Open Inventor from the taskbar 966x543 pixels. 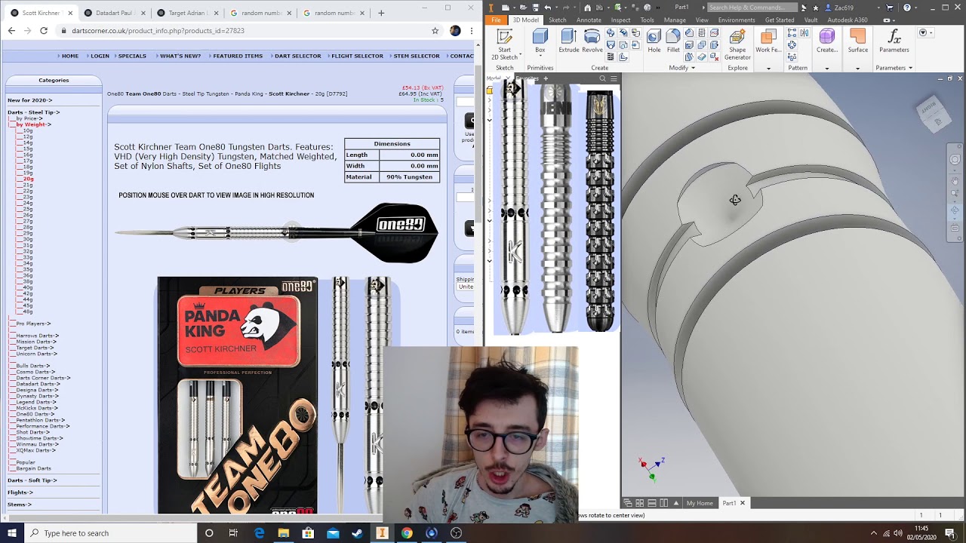coord(382,533)
